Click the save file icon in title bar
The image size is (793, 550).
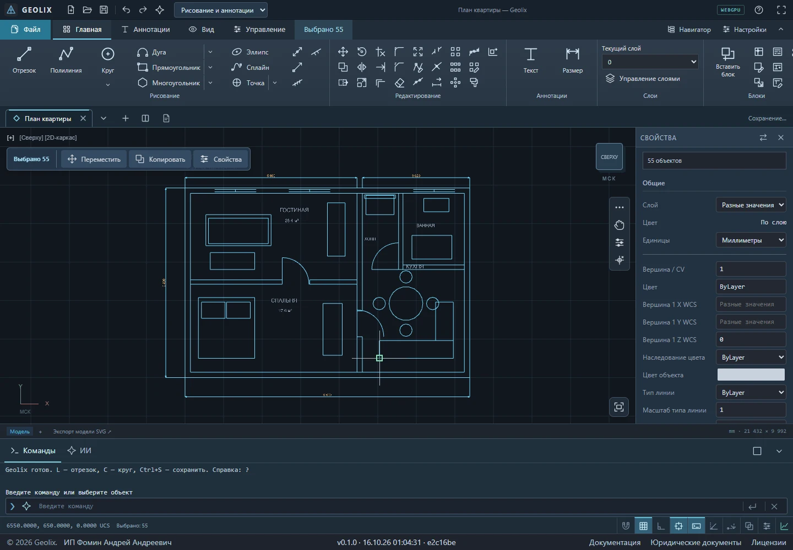point(104,10)
